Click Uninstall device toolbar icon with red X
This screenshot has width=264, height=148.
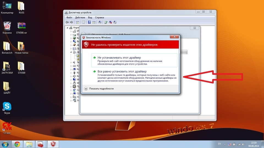[111, 22]
